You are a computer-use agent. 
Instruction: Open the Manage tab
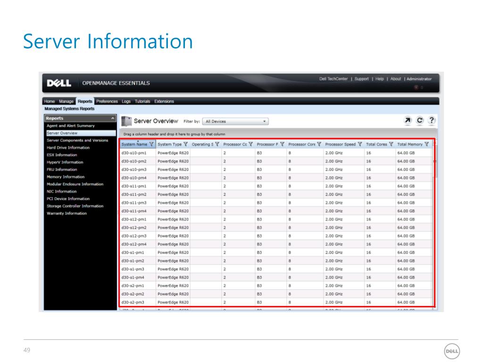pyautogui.click(x=66, y=101)
